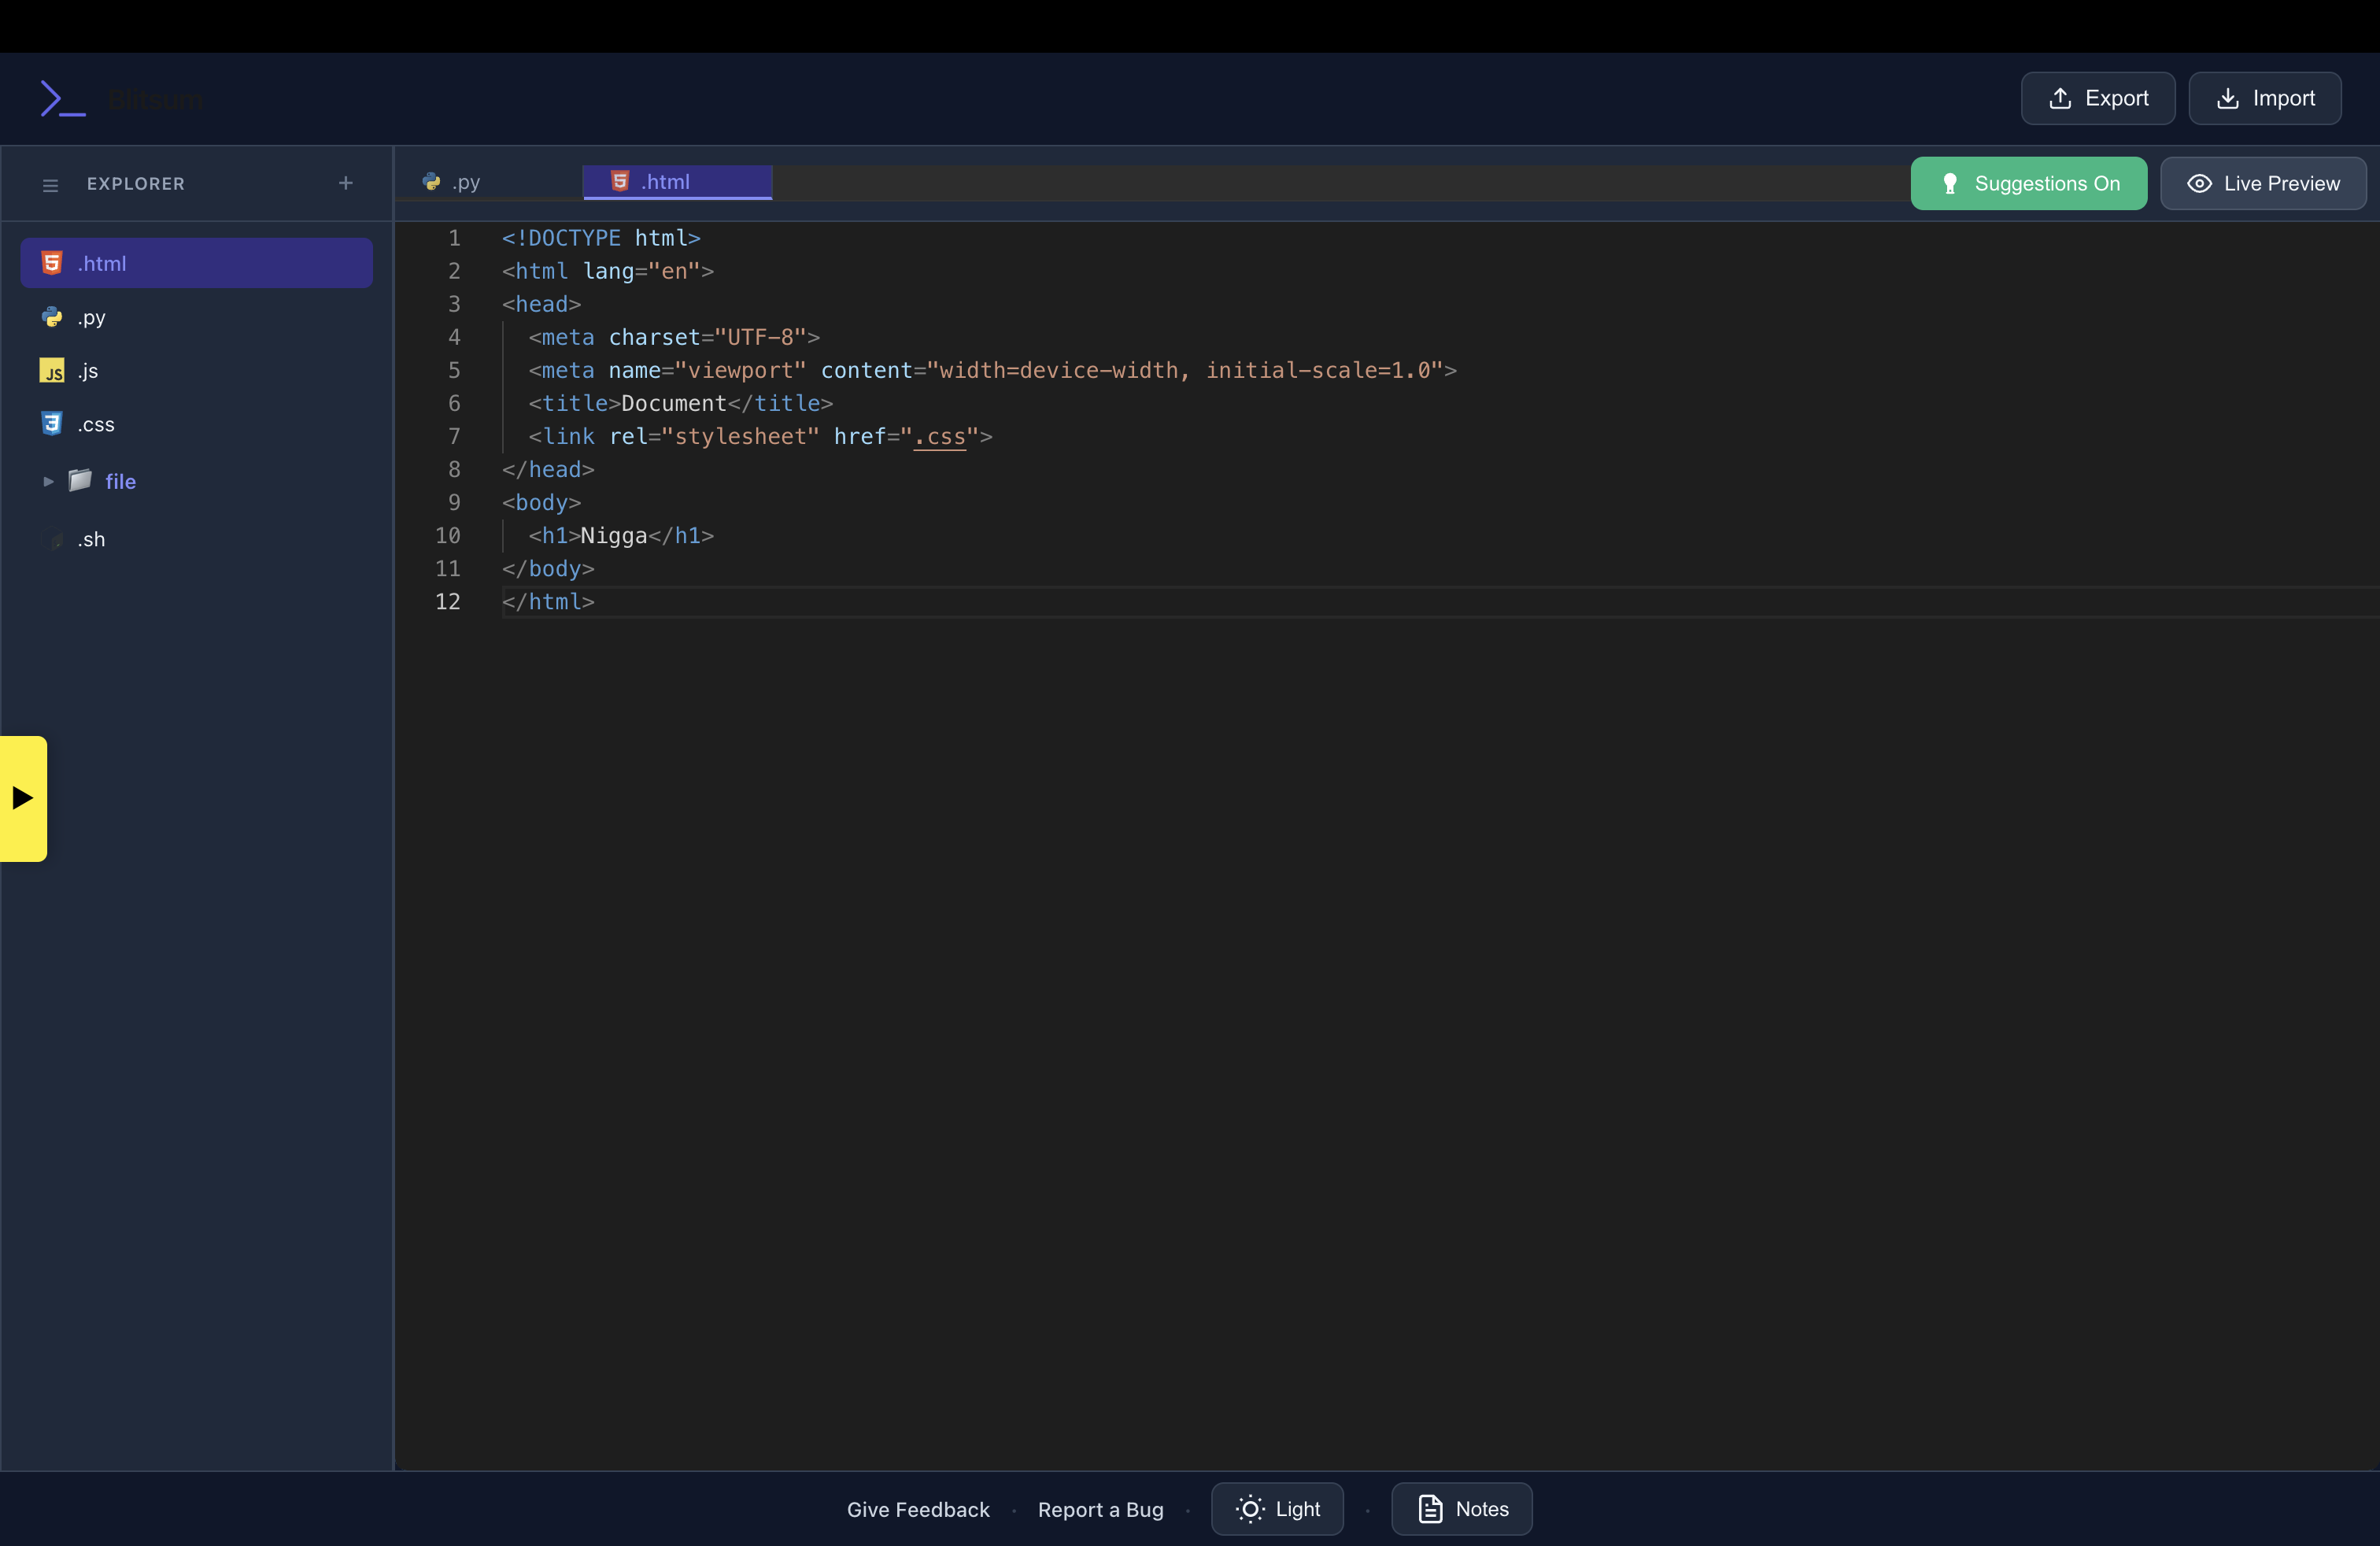
Task: Click the terminal prompt logo icon
Action: click(62, 99)
